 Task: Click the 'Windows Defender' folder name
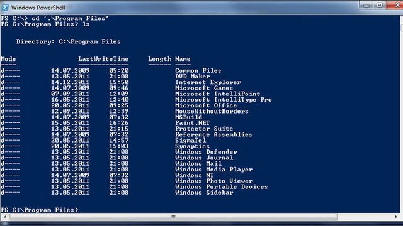coord(206,152)
